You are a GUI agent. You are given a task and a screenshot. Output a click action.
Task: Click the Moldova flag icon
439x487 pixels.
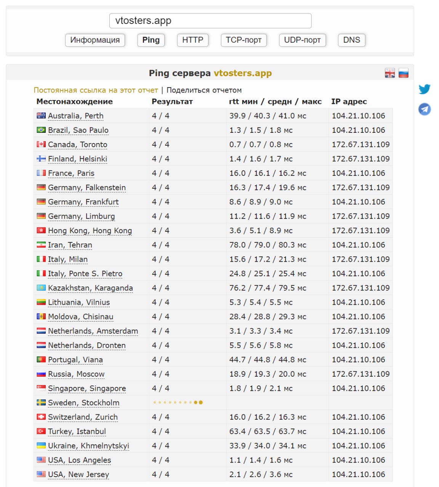pos(41,317)
